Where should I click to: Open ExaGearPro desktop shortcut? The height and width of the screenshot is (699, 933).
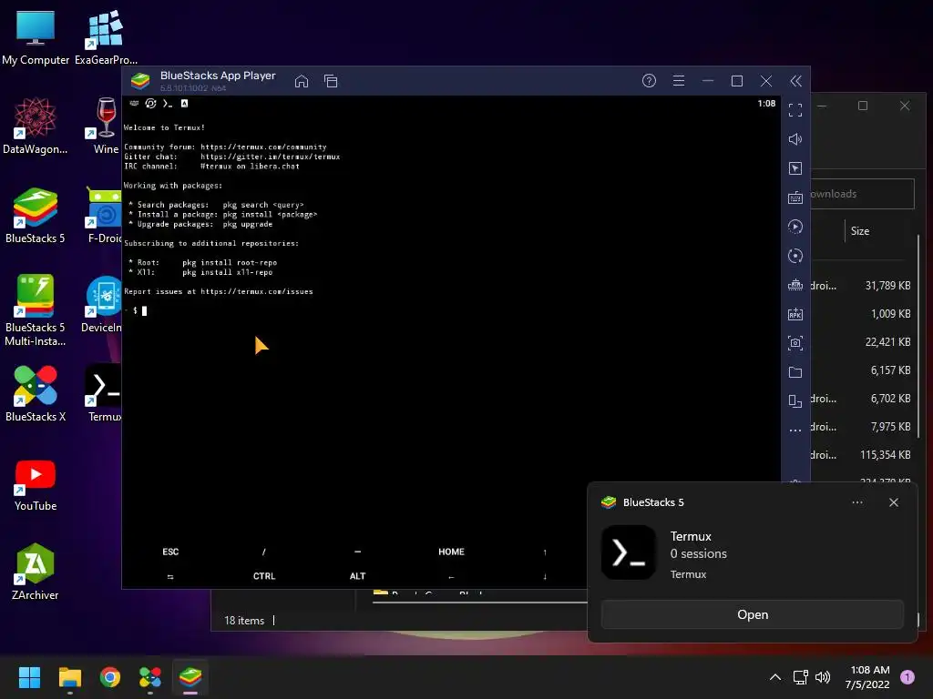pos(106,37)
